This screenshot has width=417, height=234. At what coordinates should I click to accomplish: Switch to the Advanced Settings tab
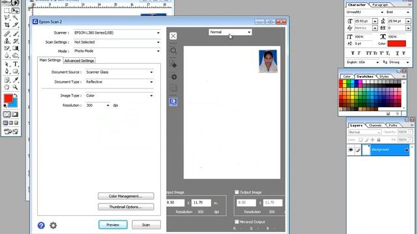tap(79, 60)
